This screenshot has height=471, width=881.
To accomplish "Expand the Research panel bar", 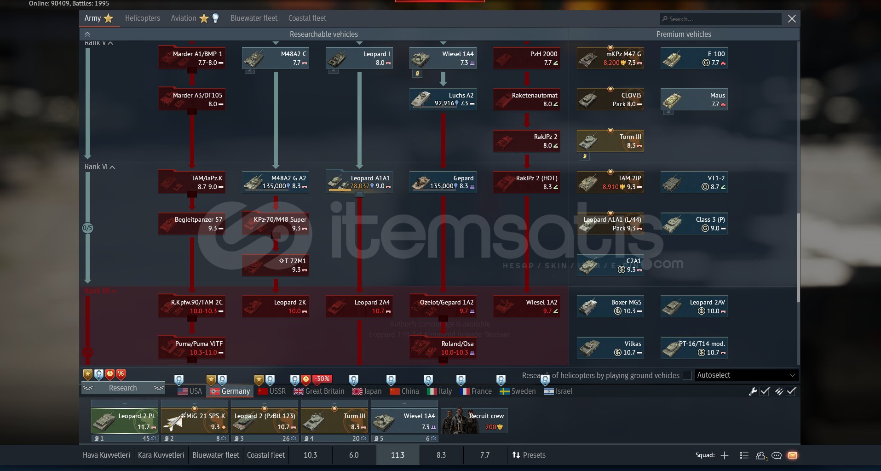I will (123, 388).
